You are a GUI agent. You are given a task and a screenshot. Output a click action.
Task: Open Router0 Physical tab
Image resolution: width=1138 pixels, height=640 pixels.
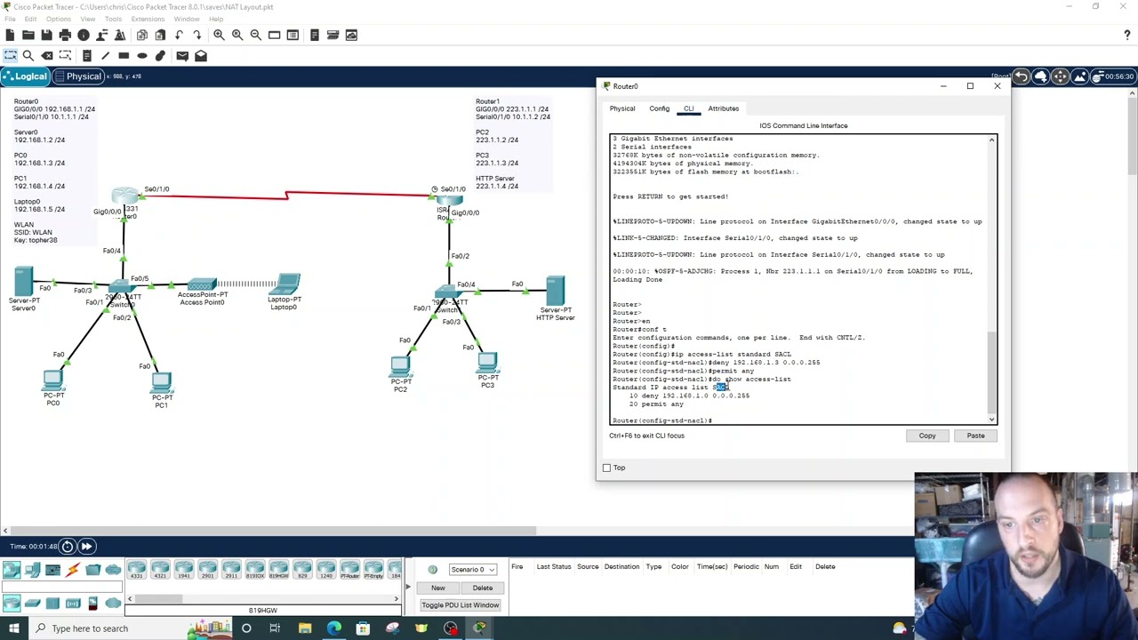click(x=622, y=108)
